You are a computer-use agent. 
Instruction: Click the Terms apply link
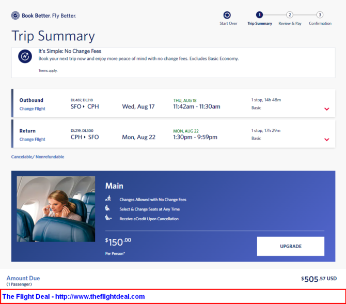[x=48, y=70]
